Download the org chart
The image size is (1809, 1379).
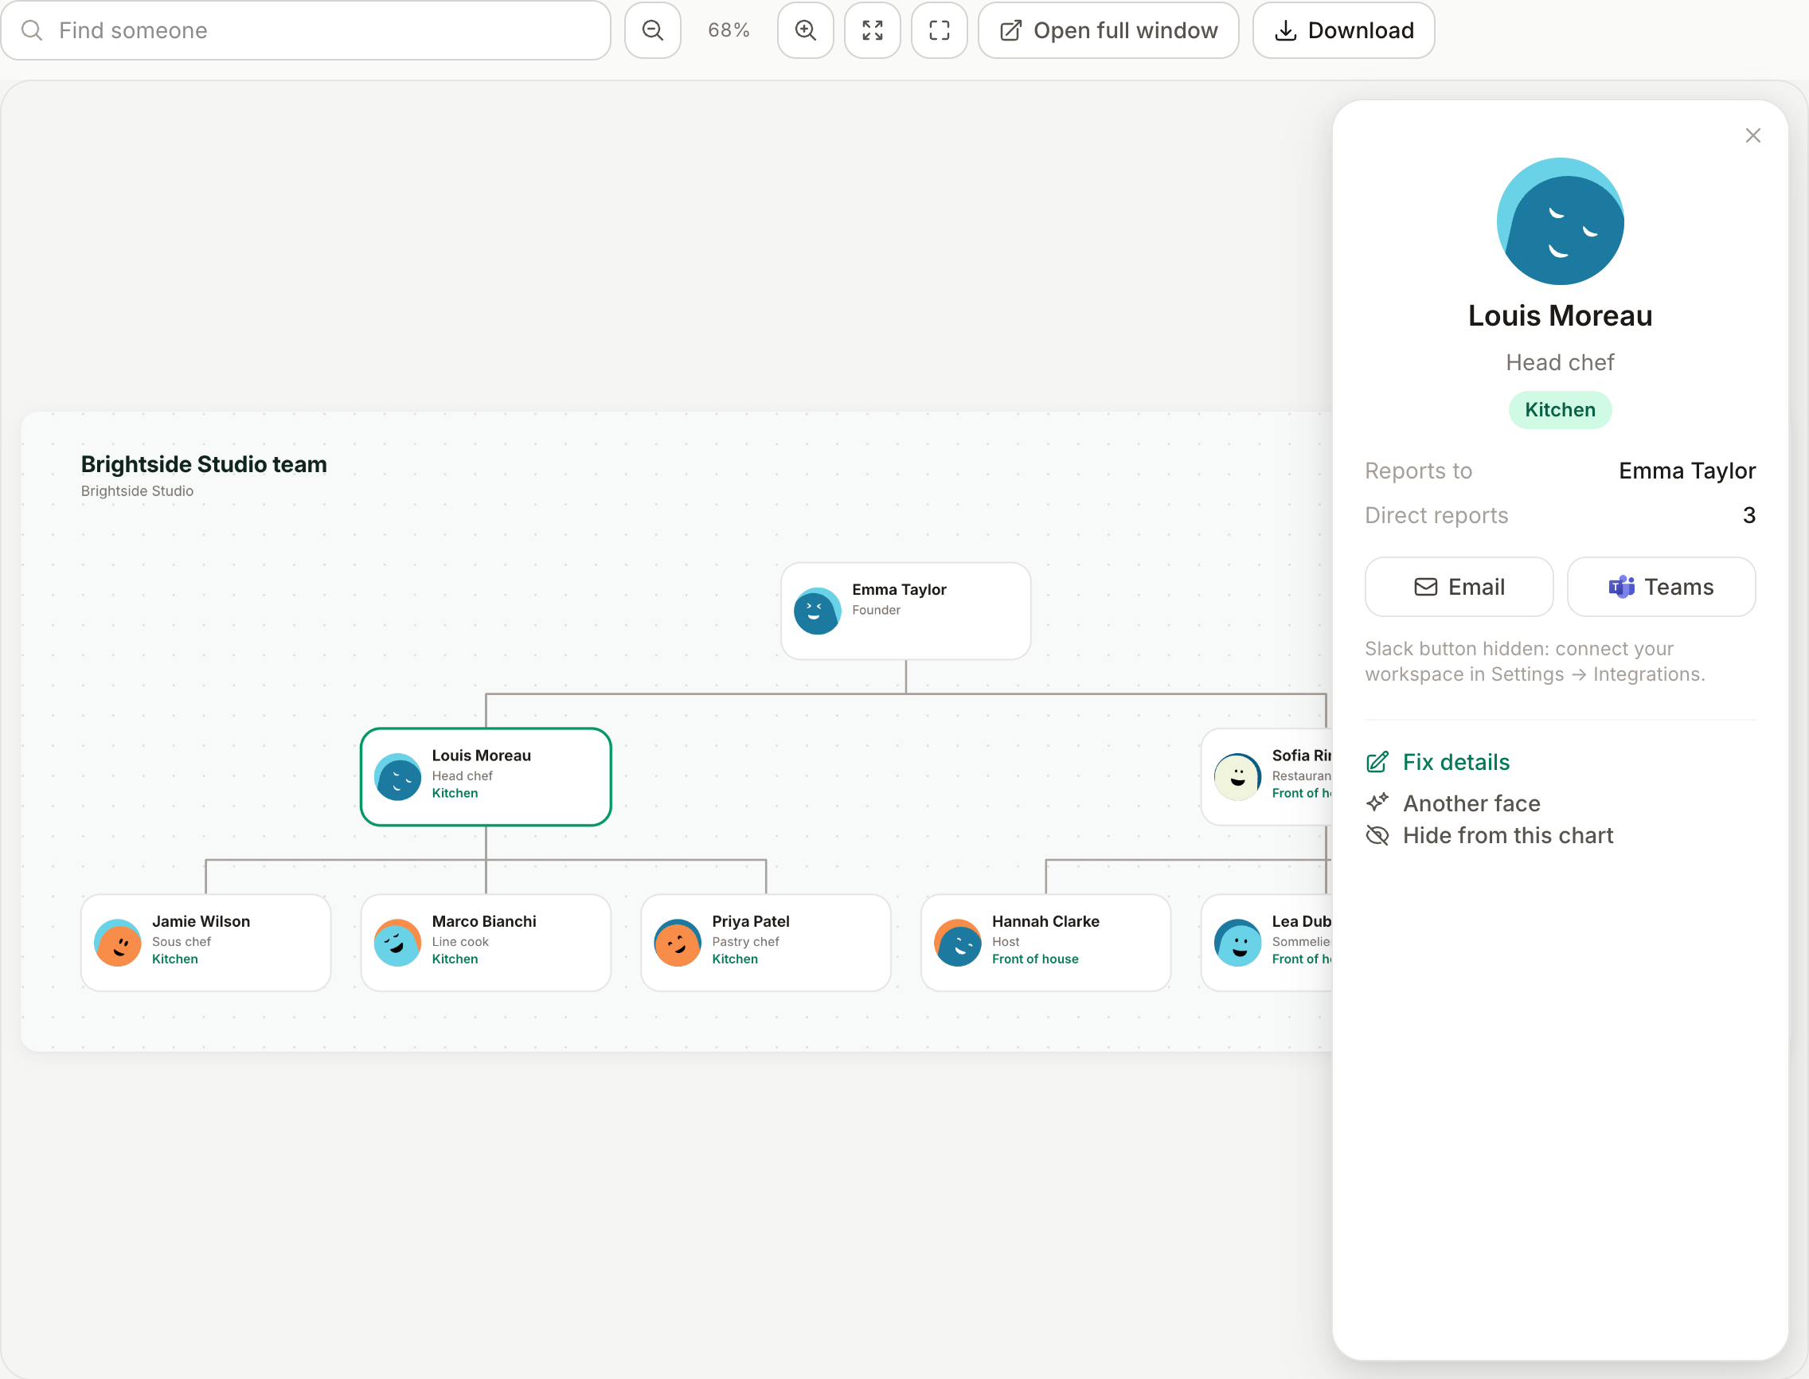(1344, 30)
